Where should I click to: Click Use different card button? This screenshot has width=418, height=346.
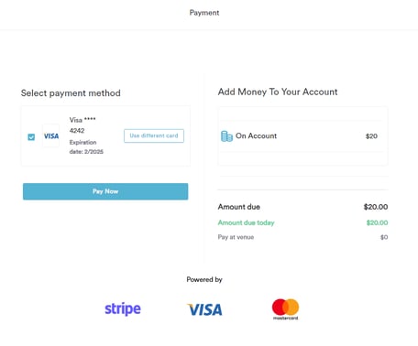click(x=154, y=135)
